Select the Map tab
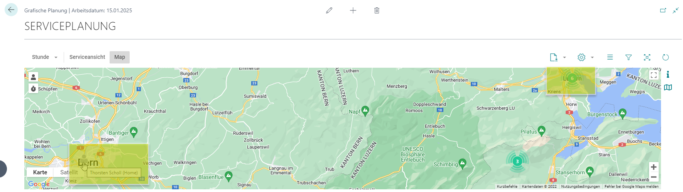Screen dimensions: 683x192 point(120,57)
